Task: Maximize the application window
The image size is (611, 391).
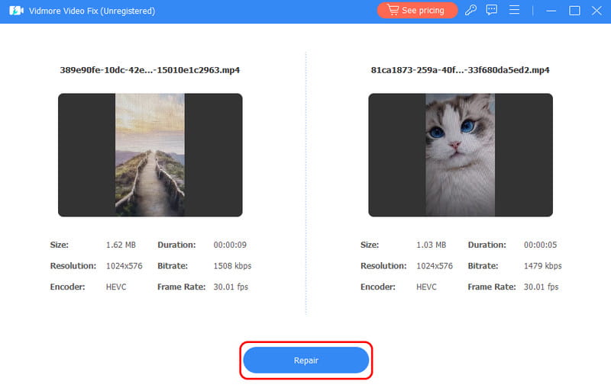Action: click(x=574, y=11)
